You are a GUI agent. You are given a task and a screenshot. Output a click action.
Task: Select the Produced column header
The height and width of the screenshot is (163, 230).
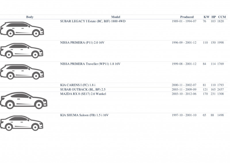point(187,17)
